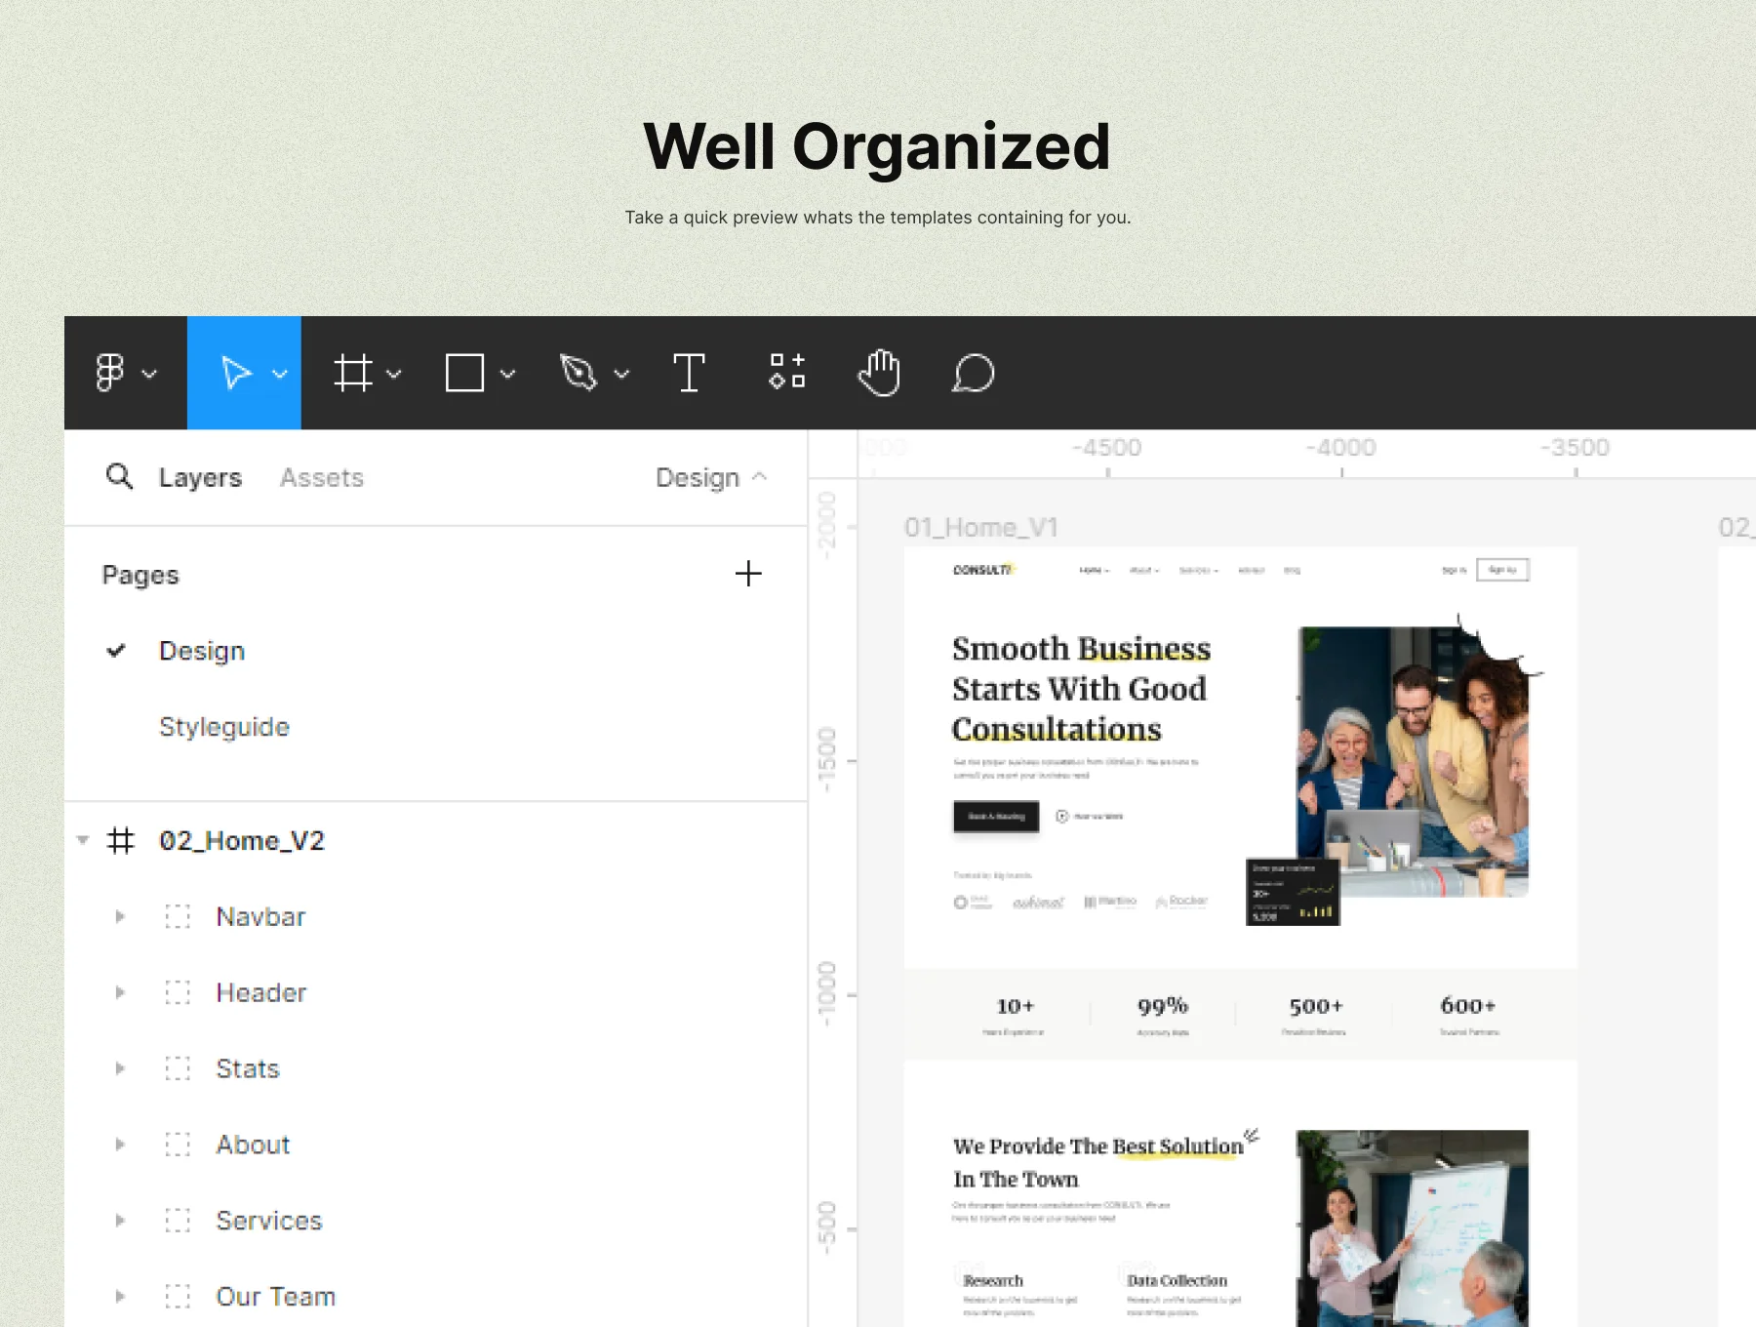Select the About layer name
This screenshot has width=1756, height=1327.
coord(254,1145)
